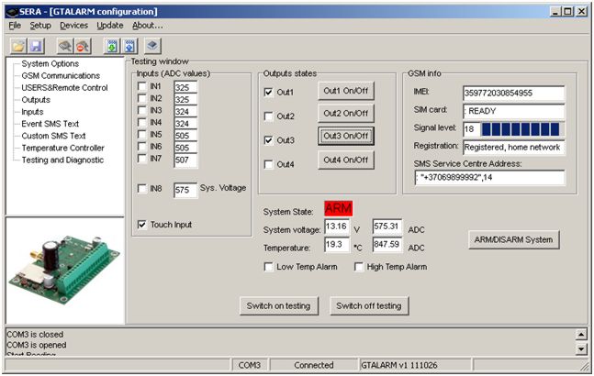Open the About... menu
Image resolution: width=594 pixels, height=376 pixels.
(148, 26)
